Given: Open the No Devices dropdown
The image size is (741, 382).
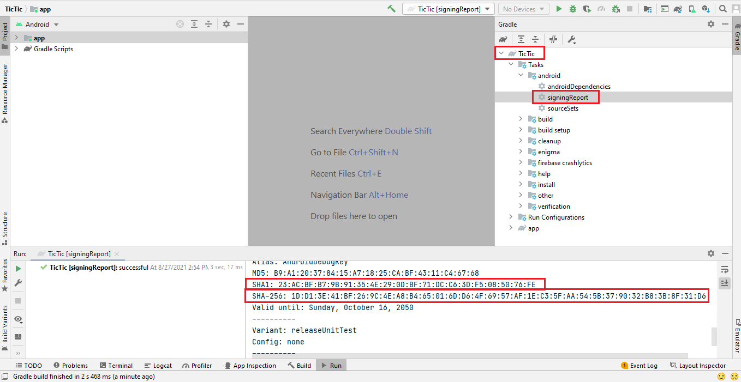Looking at the screenshot, I should pos(524,9).
